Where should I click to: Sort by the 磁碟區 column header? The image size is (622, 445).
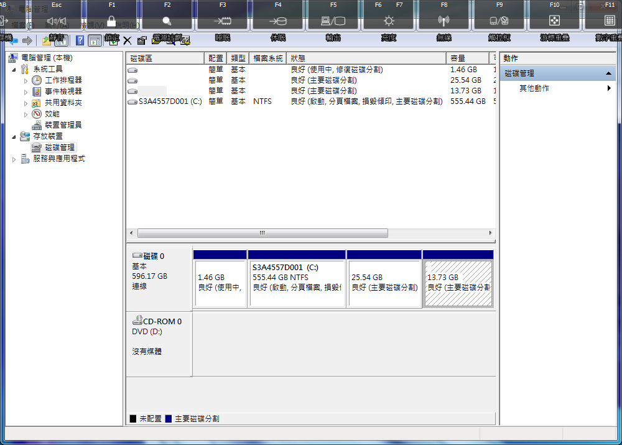click(x=165, y=59)
